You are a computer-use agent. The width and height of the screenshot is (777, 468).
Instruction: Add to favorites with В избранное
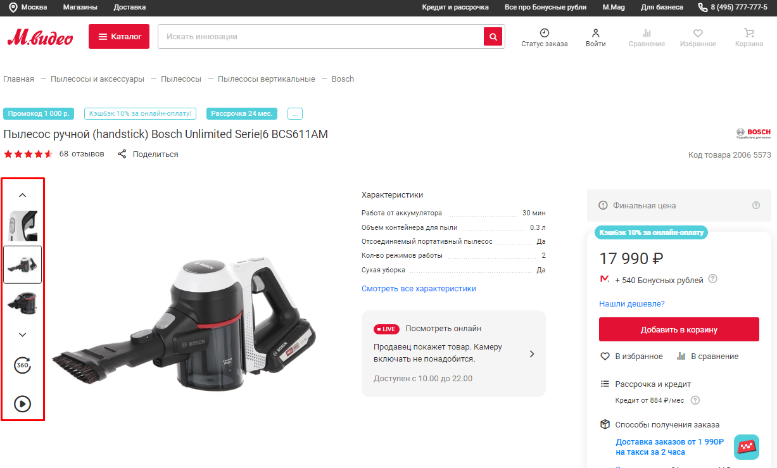click(x=631, y=357)
